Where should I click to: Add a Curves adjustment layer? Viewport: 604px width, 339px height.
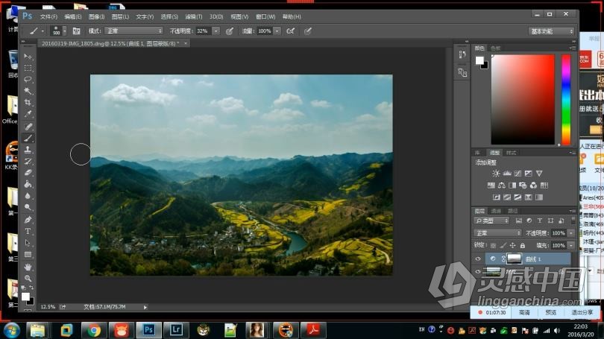tap(518, 174)
